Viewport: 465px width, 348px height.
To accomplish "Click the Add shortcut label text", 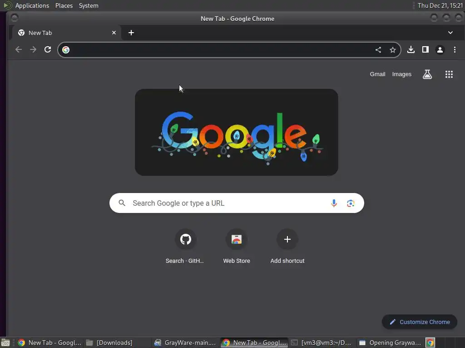I will pyautogui.click(x=287, y=261).
